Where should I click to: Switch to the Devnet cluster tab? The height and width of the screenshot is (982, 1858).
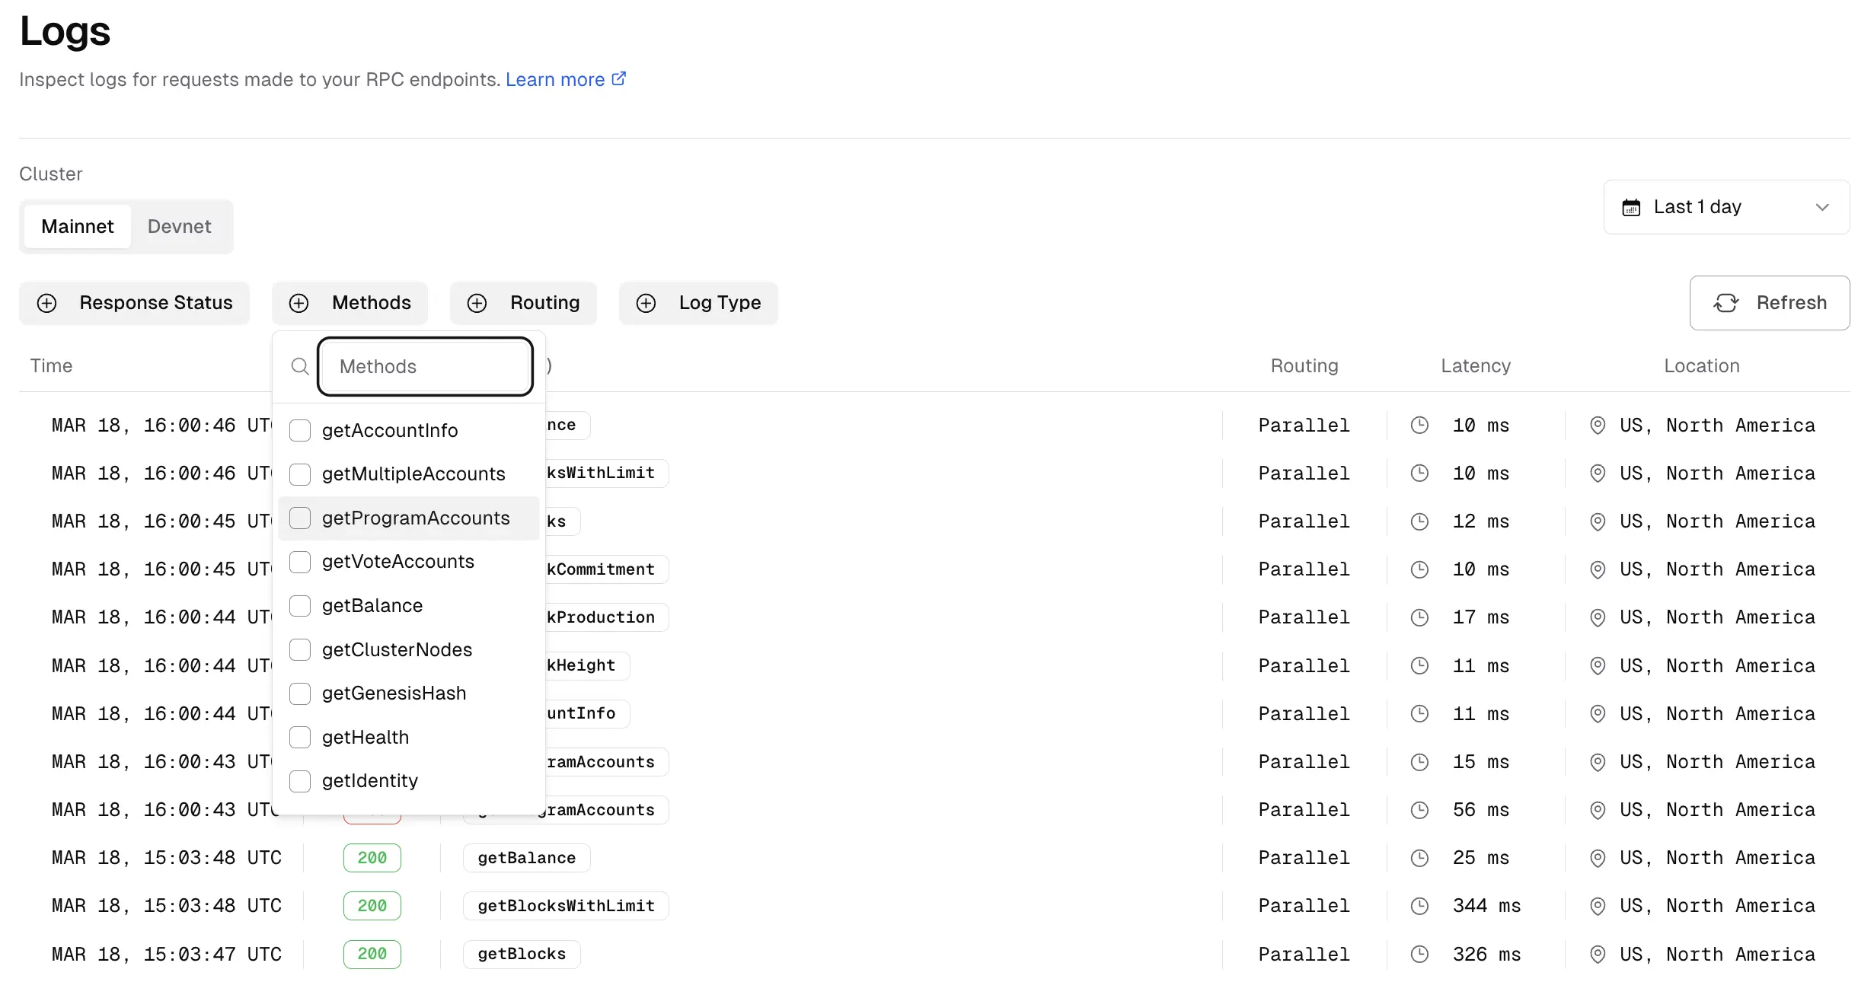179,227
